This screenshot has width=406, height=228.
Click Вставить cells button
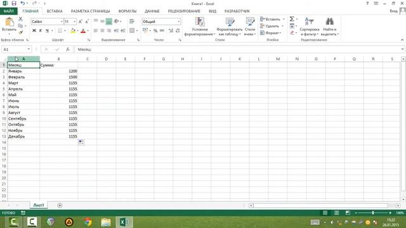pyautogui.click(x=270, y=20)
